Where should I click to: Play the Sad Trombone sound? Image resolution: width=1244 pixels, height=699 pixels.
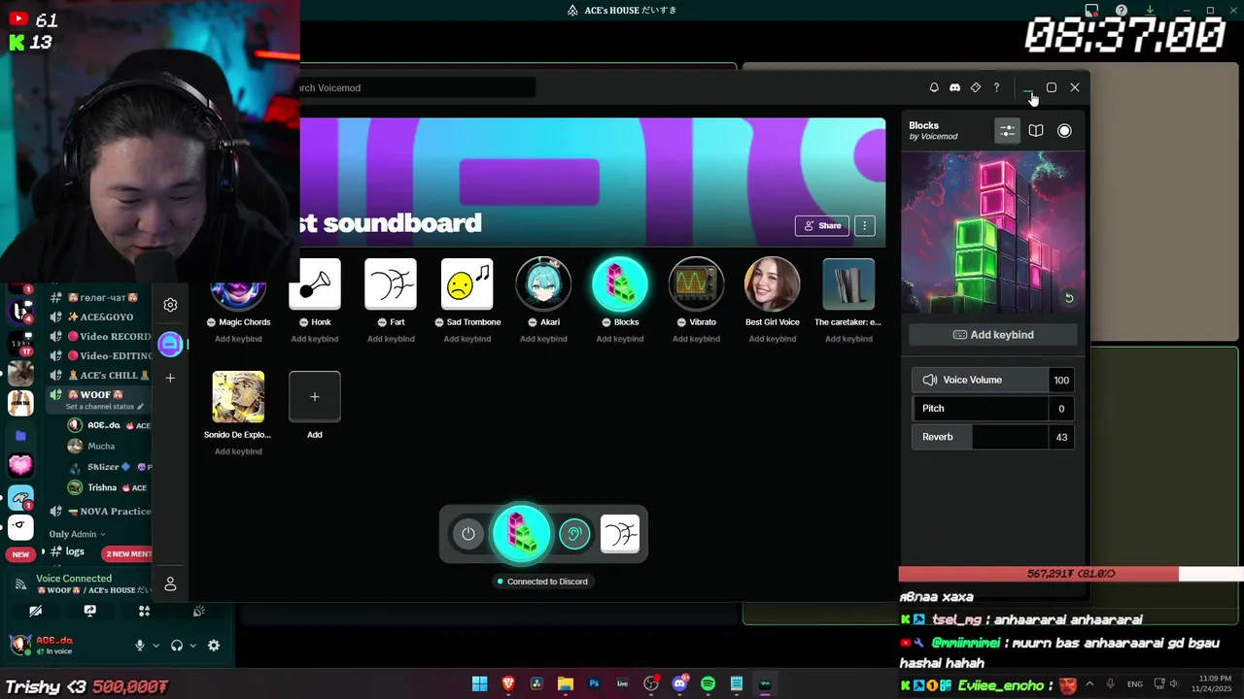point(467,284)
